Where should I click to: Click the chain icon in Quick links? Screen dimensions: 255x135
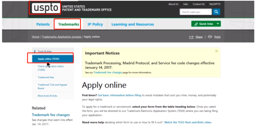click(196, 24)
